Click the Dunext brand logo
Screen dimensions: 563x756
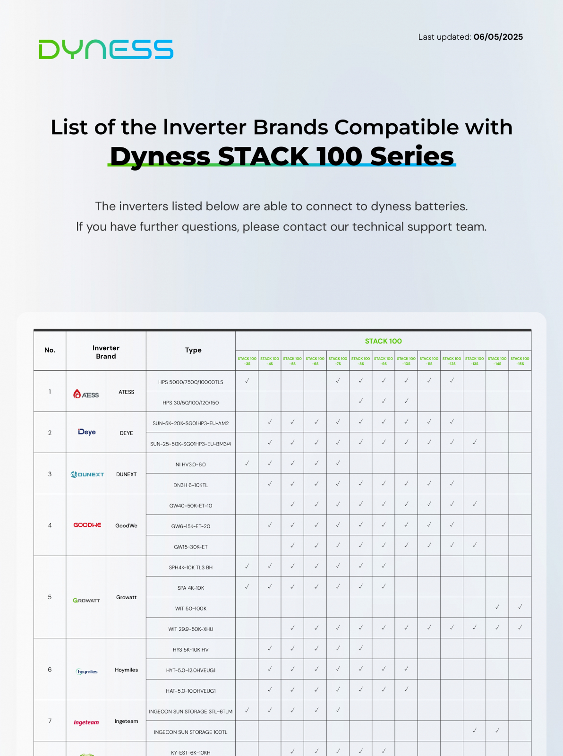click(x=87, y=474)
